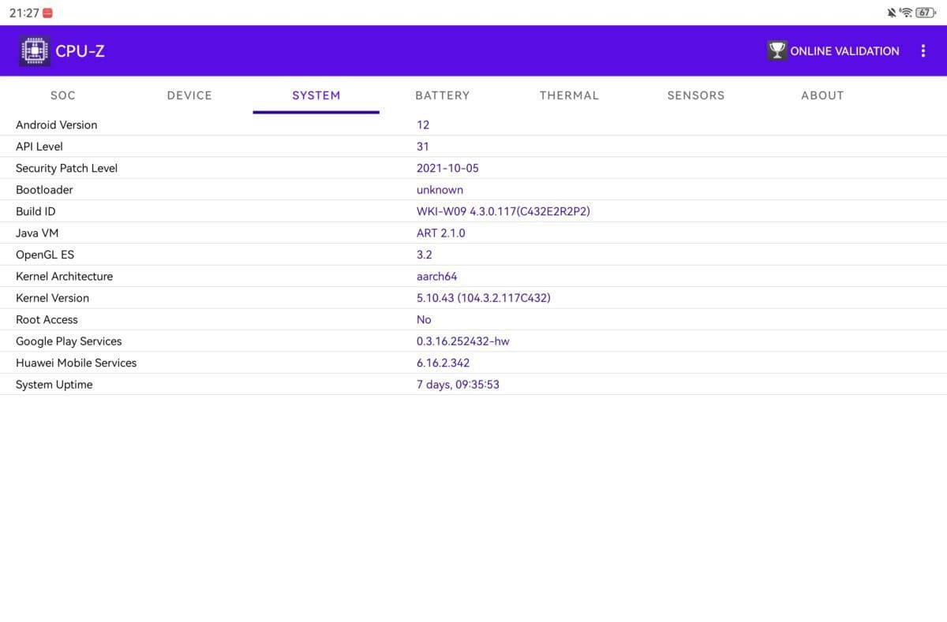Click the 6.16.2.342 version value
The width and height of the screenshot is (947, 622).
444,363
